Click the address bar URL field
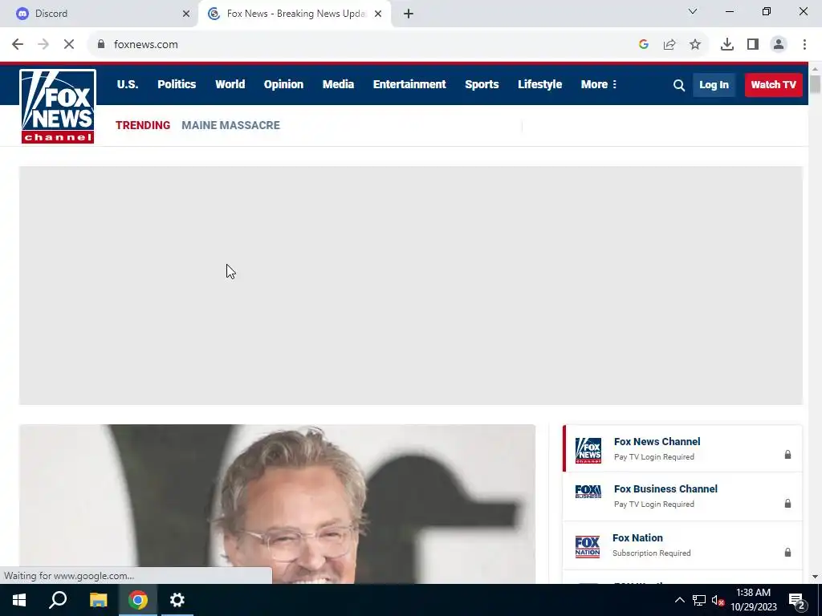 pos(367,45)
